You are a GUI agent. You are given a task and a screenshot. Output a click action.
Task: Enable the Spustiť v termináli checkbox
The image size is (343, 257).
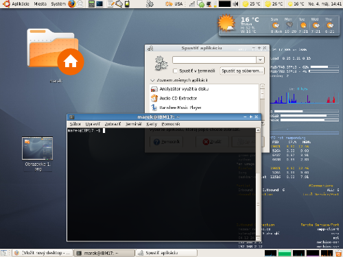pos(175,71)
